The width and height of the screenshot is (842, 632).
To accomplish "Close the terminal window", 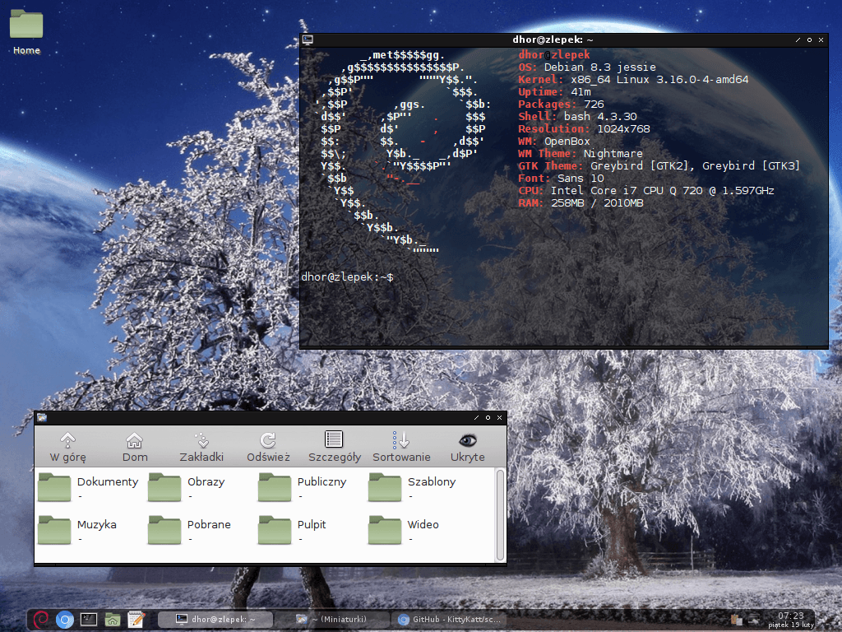I will point(821,39).
